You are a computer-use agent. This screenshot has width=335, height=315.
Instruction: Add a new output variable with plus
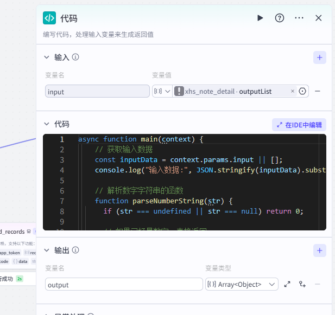(320, 250)
